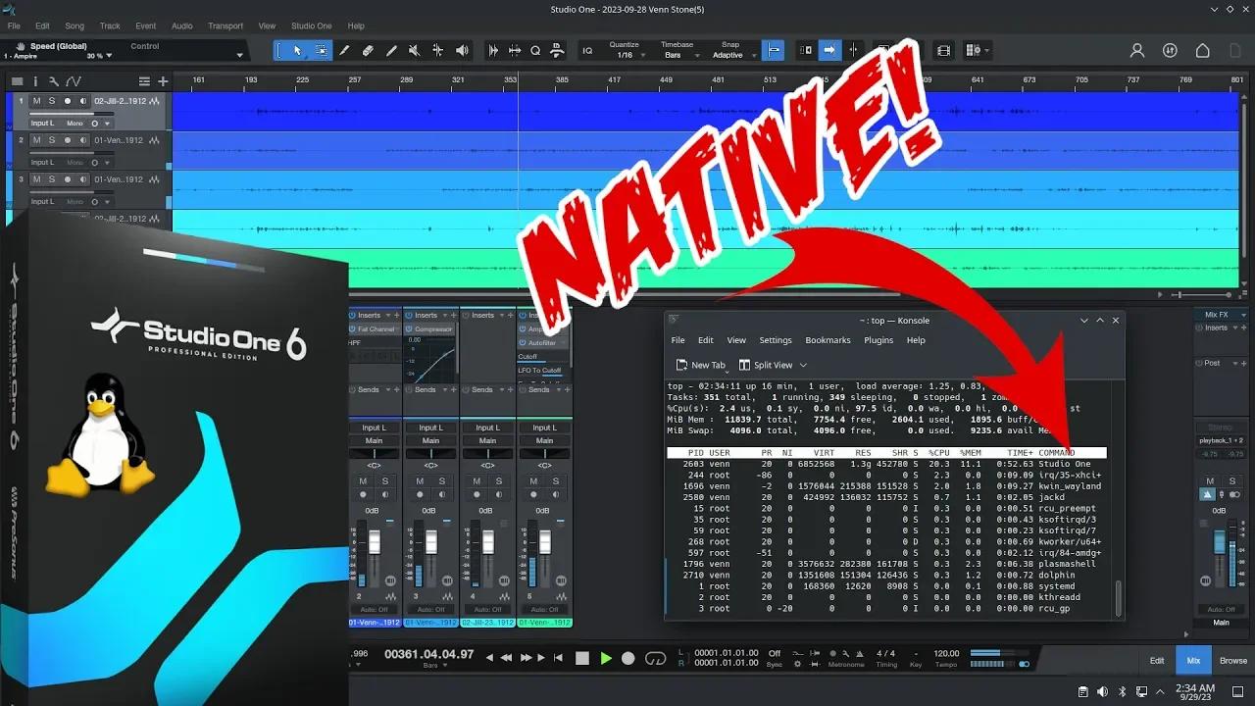Image resolution: width=1255 pixels, height=706 pixels.
Task: Open the Song menu
Action: tap(75, 25)
